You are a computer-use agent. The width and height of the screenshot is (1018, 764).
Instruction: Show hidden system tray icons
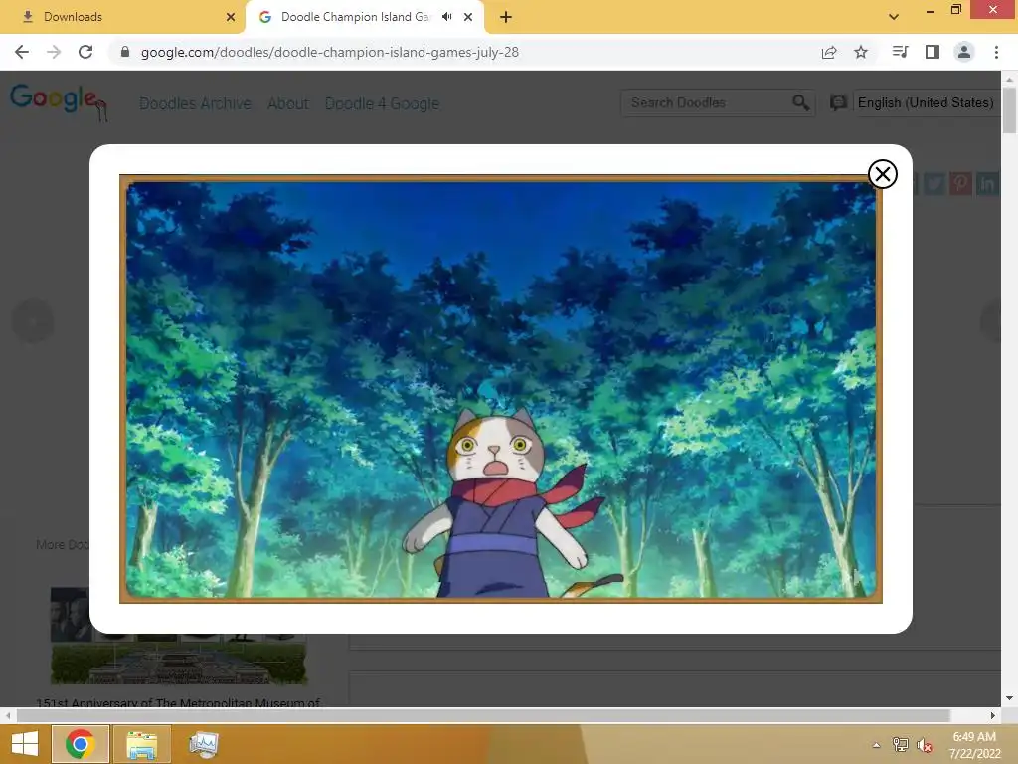[x=876, y=745]
